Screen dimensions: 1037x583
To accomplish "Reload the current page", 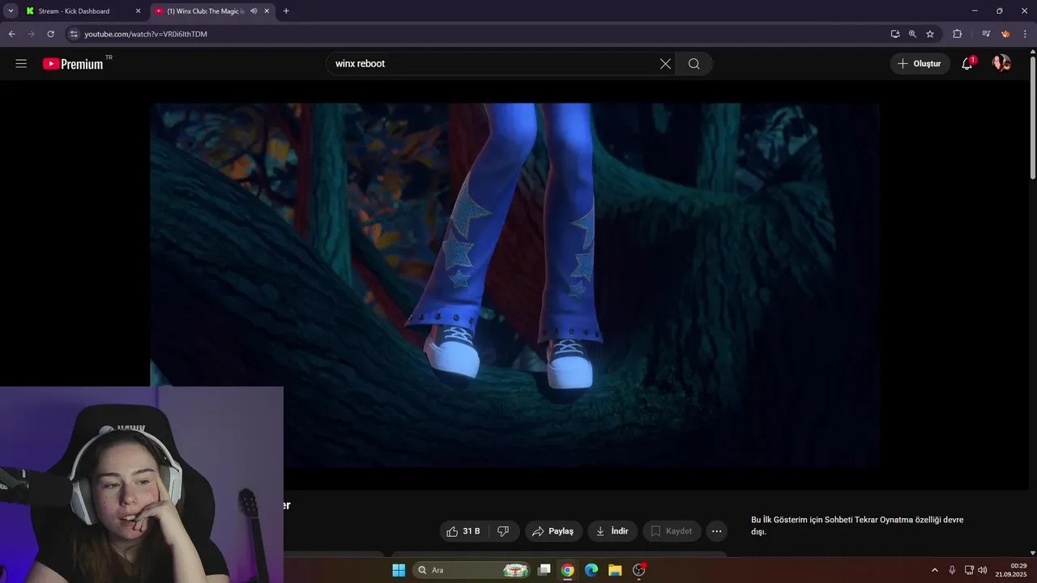I will tap(50, 34).
